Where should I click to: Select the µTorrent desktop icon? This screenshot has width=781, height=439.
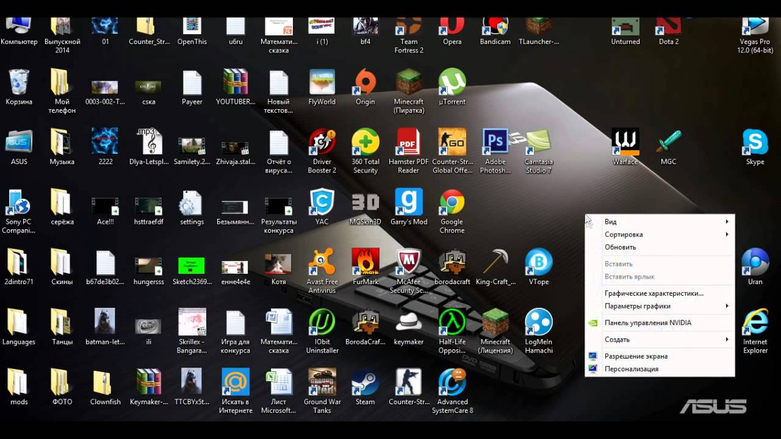[x=452, y=87]
